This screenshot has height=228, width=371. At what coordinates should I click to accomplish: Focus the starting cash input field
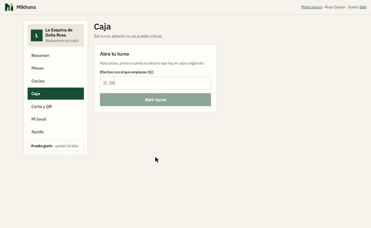155,83
